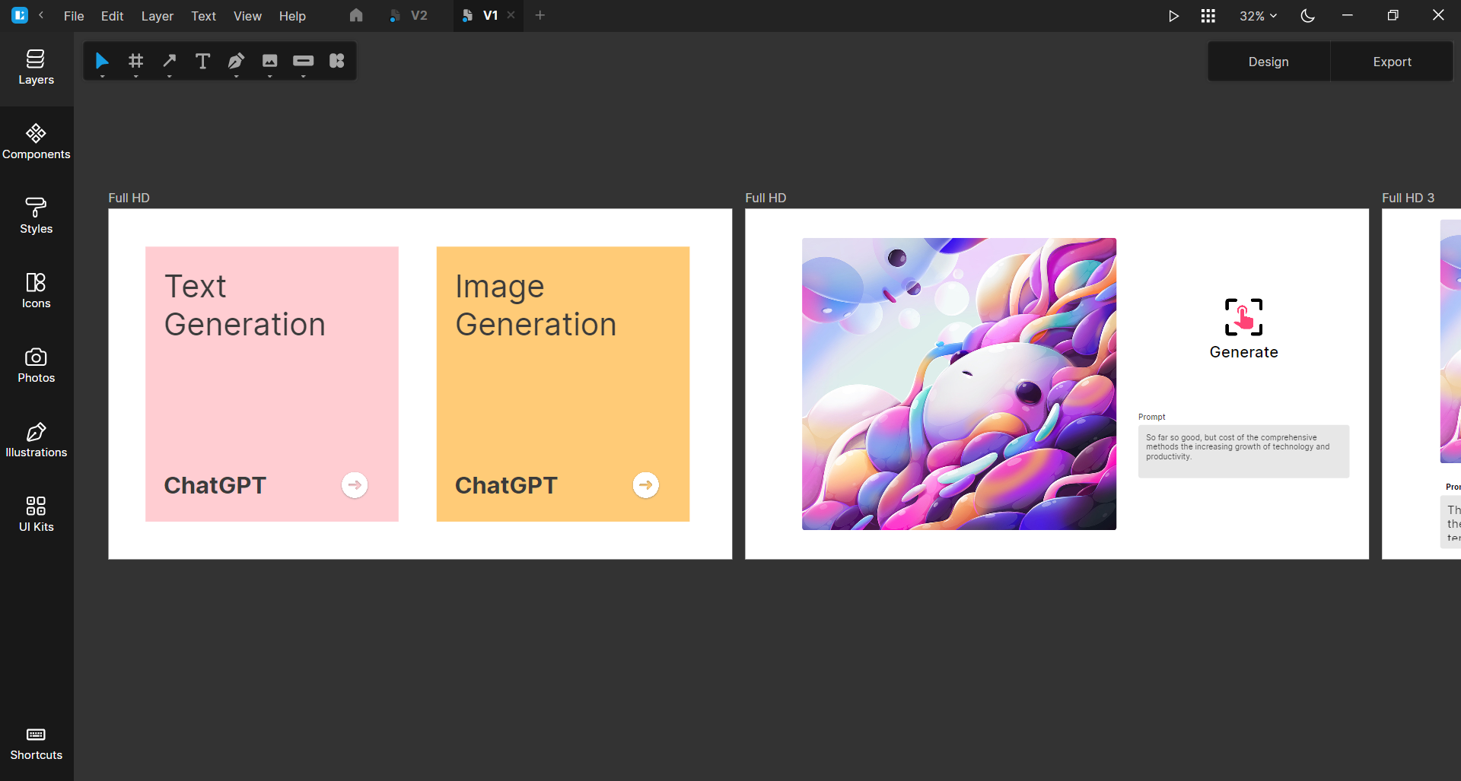Select the Components insert tool
The width and height of the screenshot is (1461, 781).
(x=336, y=60)
